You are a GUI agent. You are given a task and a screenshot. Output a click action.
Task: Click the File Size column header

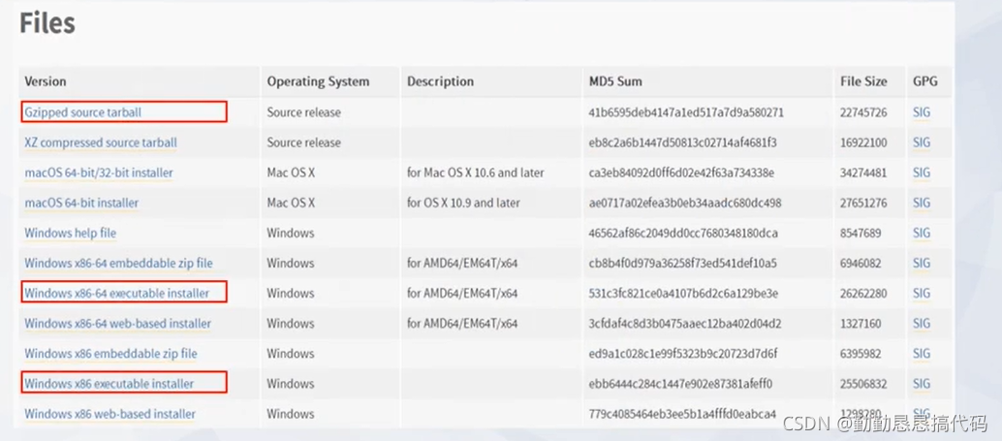[864, 81]
